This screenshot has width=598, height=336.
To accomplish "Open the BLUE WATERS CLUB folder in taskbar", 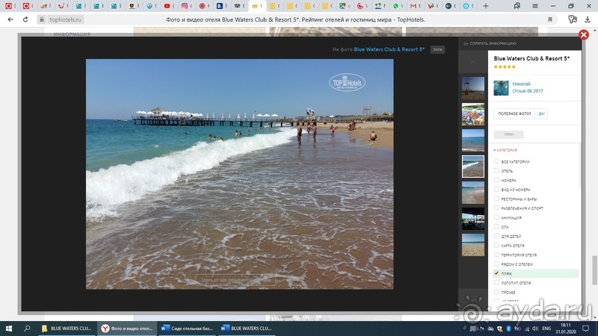I will point(69,328).
